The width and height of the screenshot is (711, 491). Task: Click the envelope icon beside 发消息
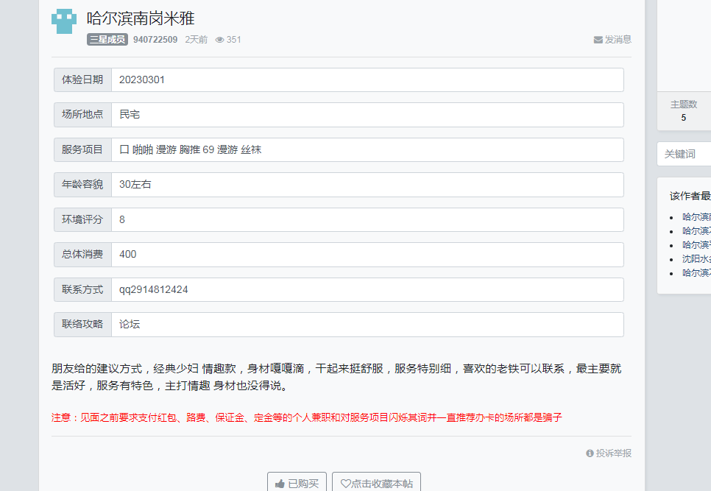[x=597, y=40]
